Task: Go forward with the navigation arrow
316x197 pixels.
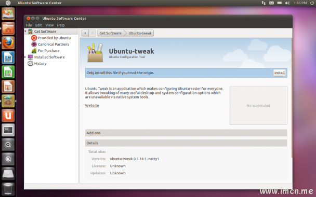Action: click(x=93, y=33)
